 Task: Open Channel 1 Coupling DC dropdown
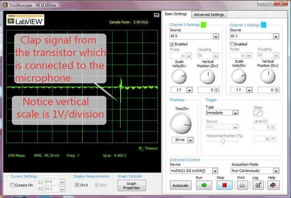276,55
